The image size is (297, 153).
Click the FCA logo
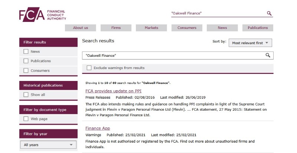tap(43, 14)
